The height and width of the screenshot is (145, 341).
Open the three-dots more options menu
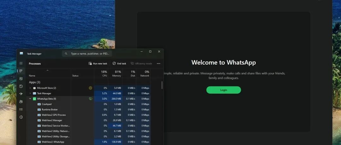point(159,64)
